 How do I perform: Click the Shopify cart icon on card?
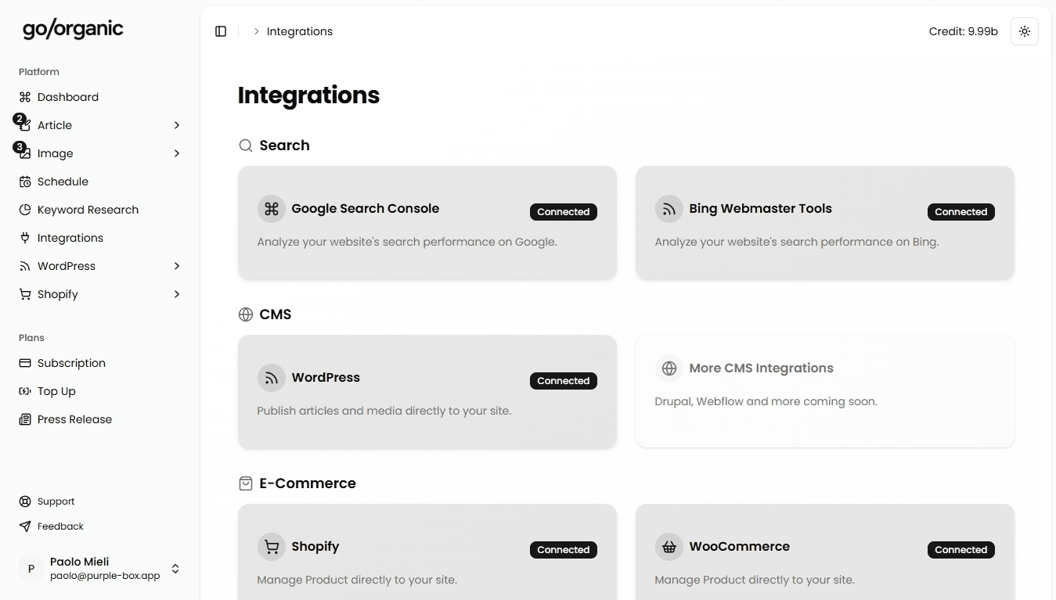pyautogui.click(x=272, y=547)
